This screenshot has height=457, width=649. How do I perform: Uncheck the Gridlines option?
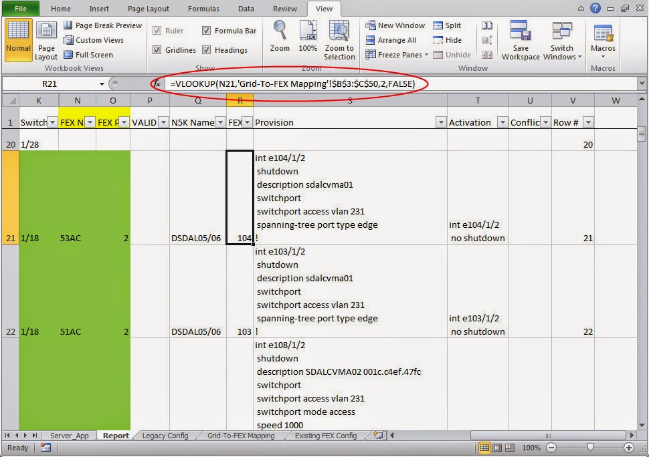(158, 49)
